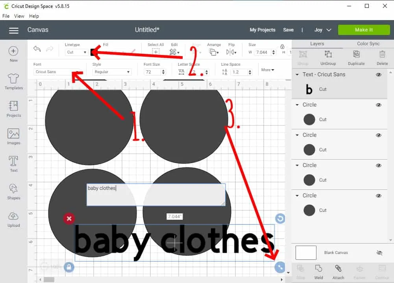
Task: Click the resize handle on text selection
Action: click(x=280, y=267)
